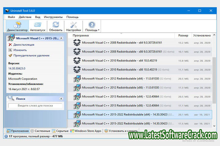
Task: Click the Принудительное удаление broom icon
Action: 10,56
